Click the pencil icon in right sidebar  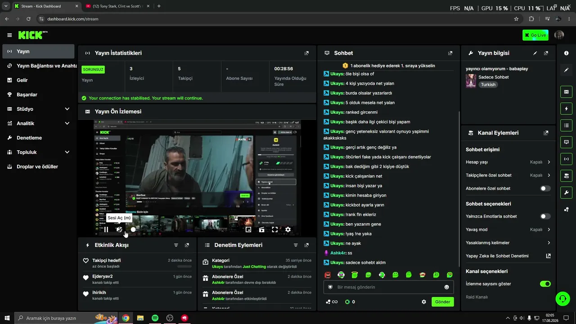coord(566,70)
